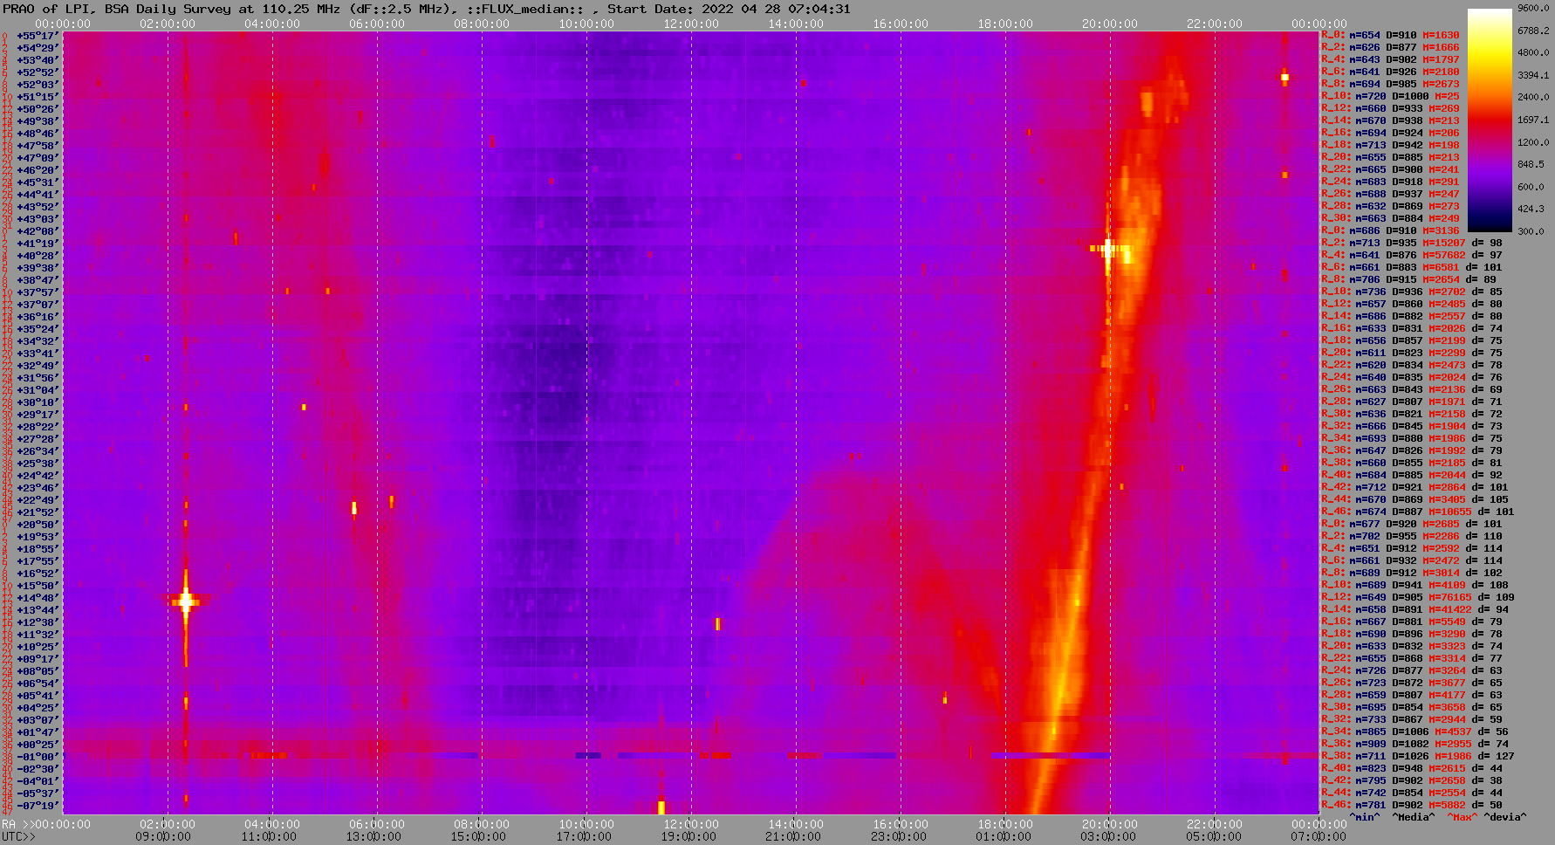
Task: Click the UTC 01:00:00 tick label
Action: coord(1003,836)
